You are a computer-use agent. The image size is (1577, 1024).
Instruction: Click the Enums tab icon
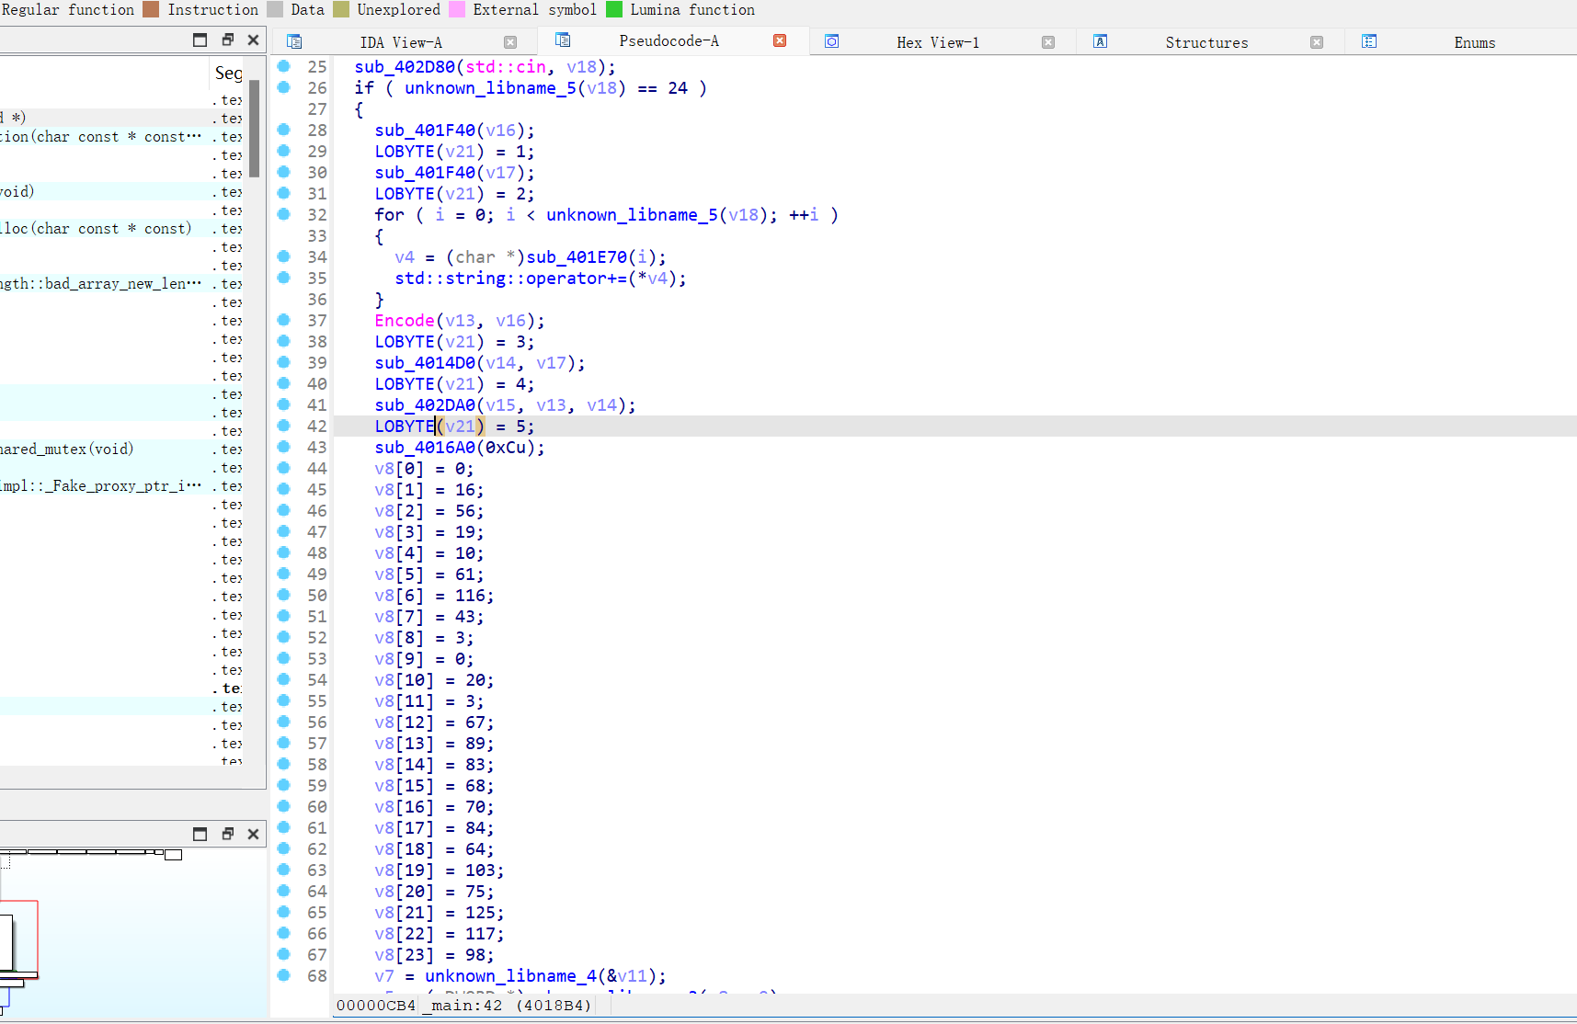point(1369,41)
